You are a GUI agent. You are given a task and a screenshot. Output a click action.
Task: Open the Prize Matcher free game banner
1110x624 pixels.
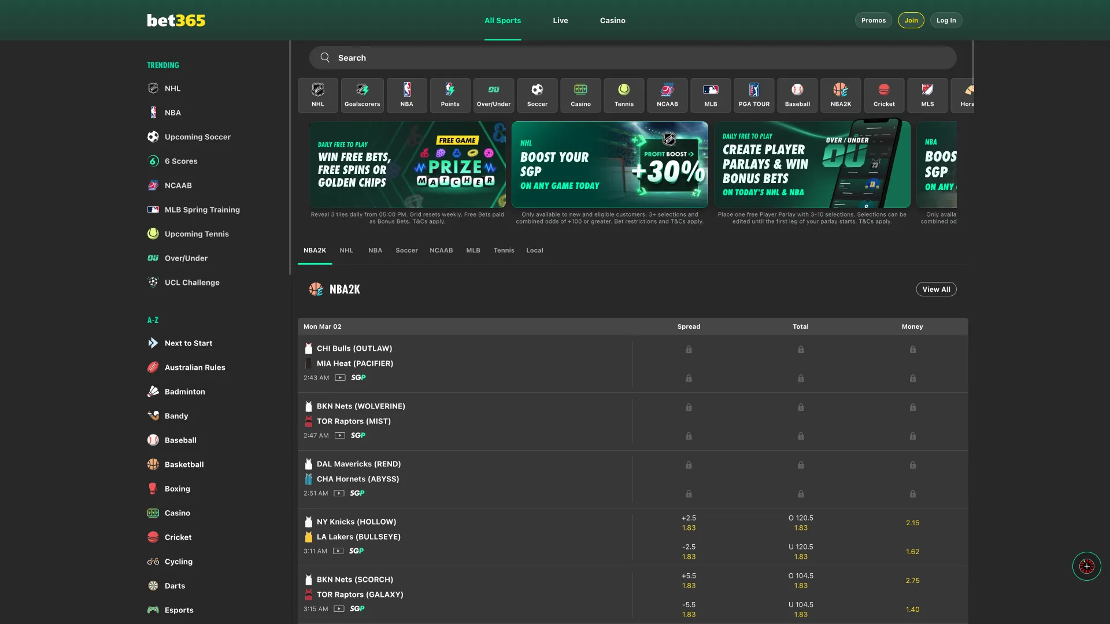(408, 165)
